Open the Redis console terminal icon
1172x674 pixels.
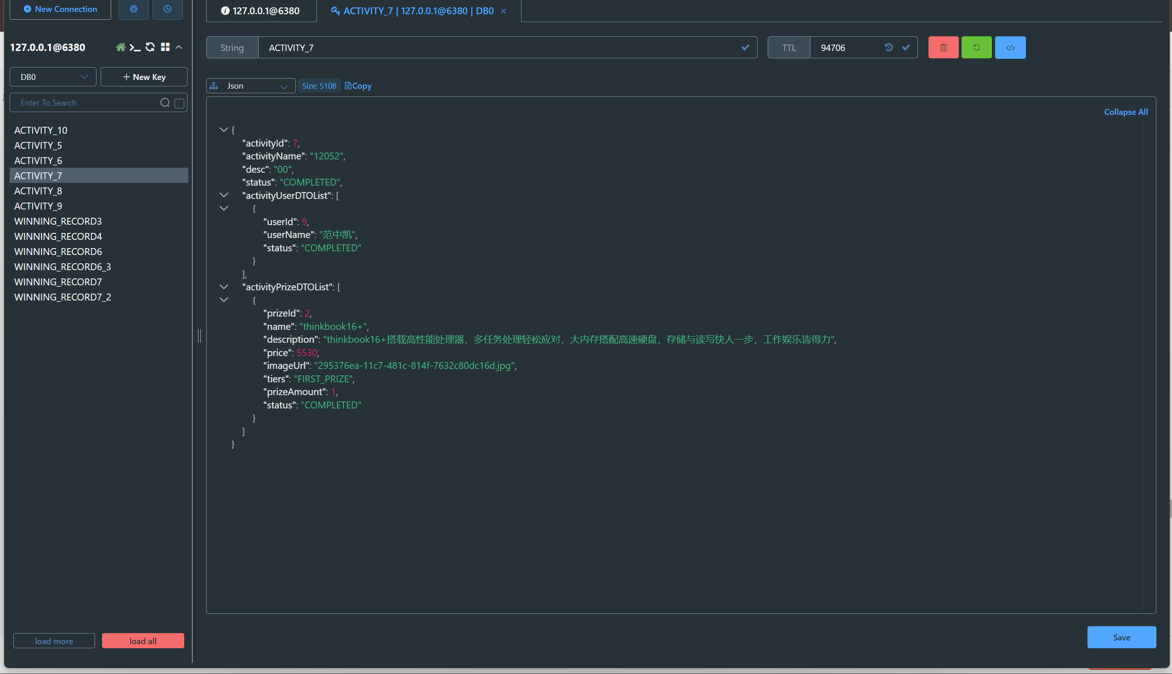pos(135,47)
